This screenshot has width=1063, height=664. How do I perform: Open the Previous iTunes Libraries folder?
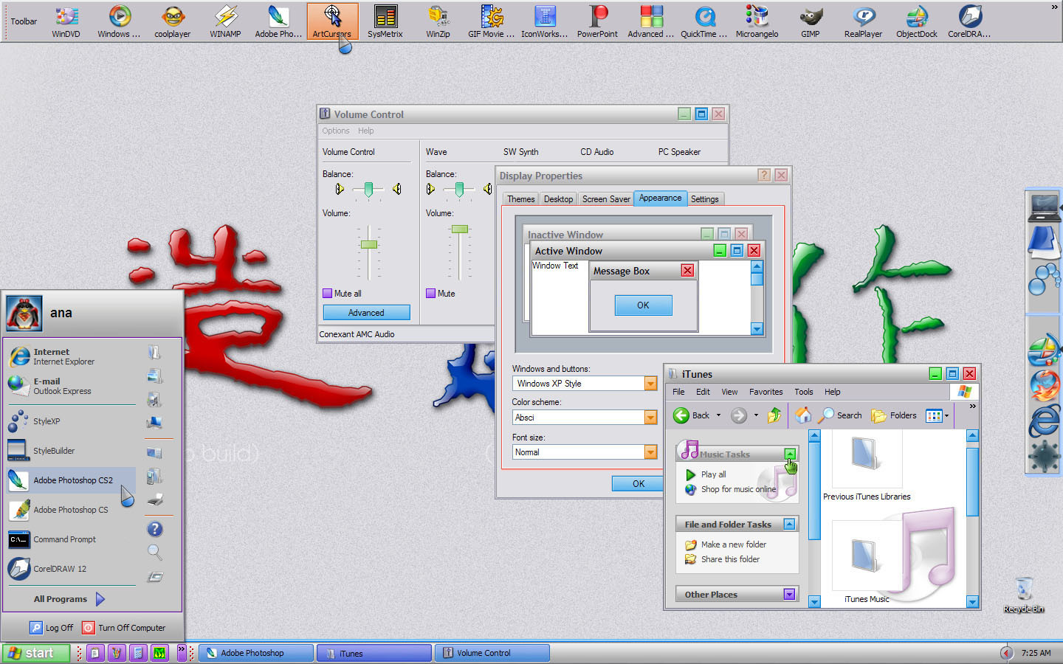tap(866, 467)
